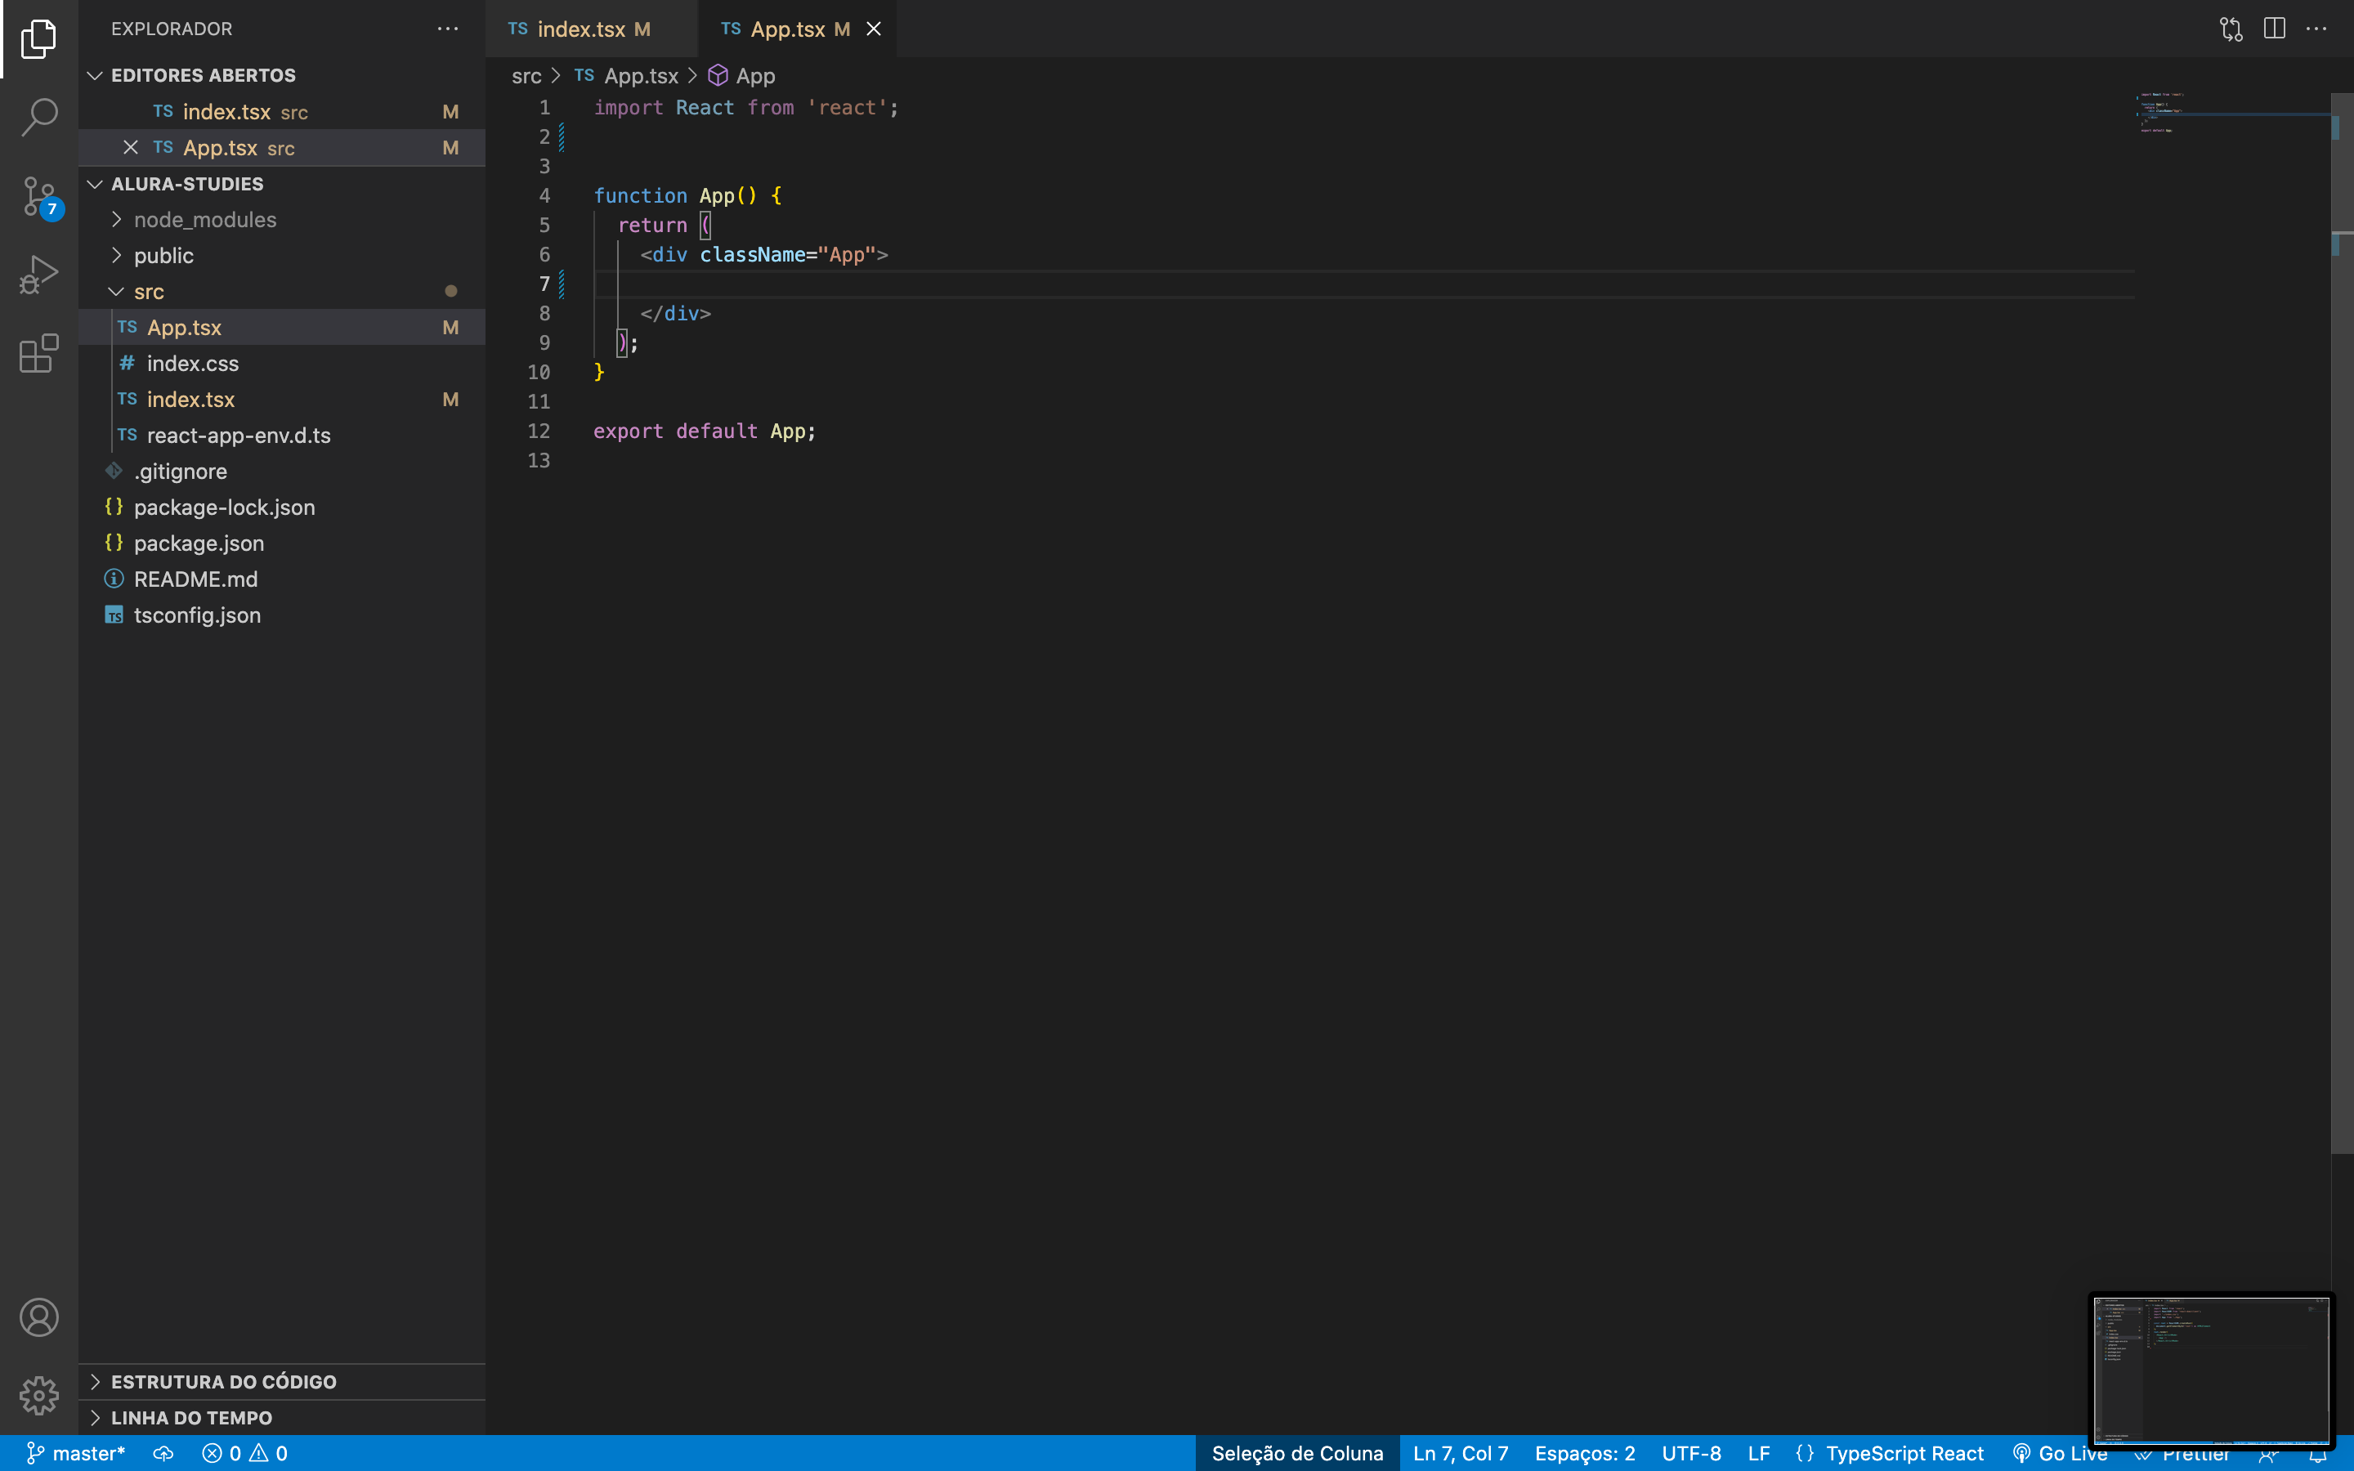
Task: Open the Search view icon
Action: [x=39, y=117]
